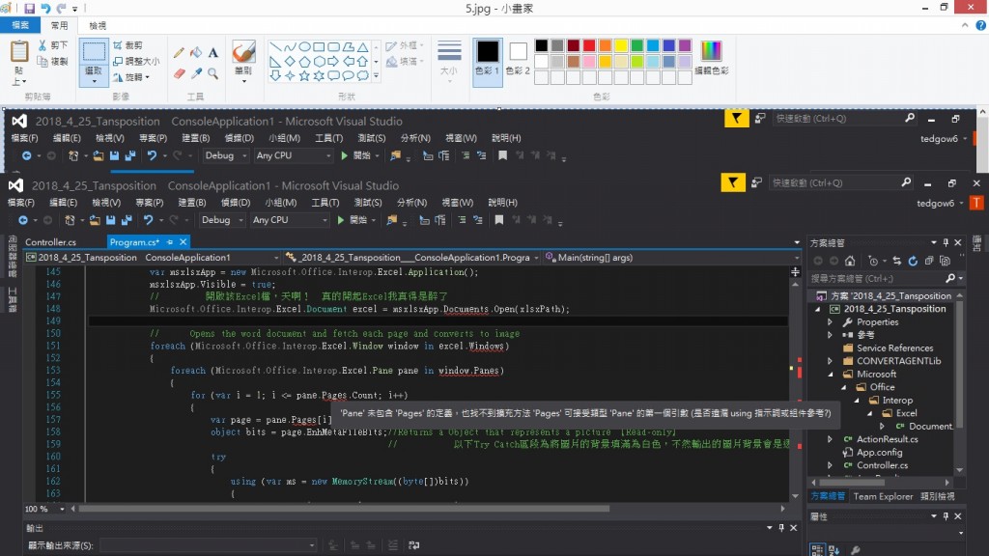Open the Tools (工具) menu in front Visual Studio
The image size is (989, 556).
[x=325, y=203]
